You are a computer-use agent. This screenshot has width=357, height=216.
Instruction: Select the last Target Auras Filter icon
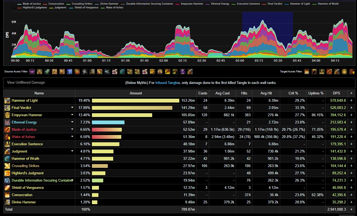click(352, 72)
